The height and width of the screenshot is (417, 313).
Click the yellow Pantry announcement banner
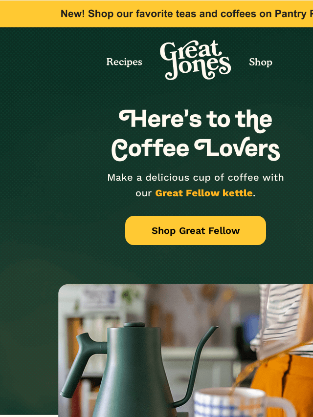pyautogui.click(x=156, y=14)
